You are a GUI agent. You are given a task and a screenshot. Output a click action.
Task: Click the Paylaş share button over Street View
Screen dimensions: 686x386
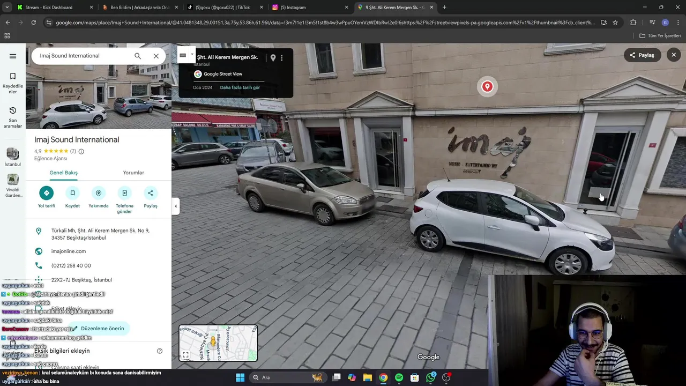pyautogui.click(x=642, y=55)
